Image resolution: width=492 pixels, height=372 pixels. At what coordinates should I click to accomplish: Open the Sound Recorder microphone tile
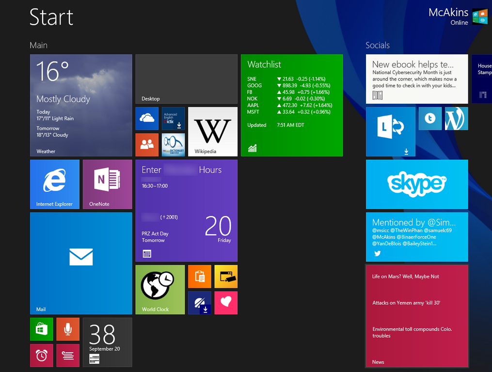pyautogui.click(x=68, y=329)
